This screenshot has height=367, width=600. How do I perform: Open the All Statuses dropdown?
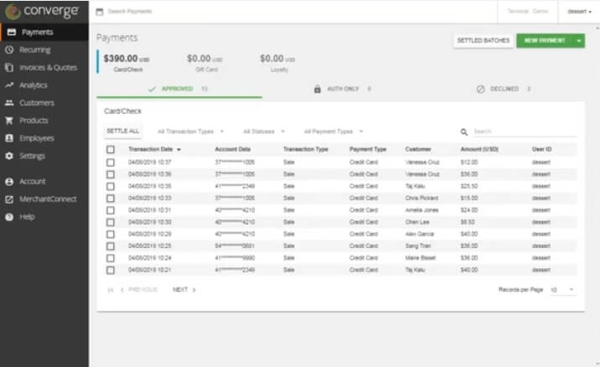point(263,132)
